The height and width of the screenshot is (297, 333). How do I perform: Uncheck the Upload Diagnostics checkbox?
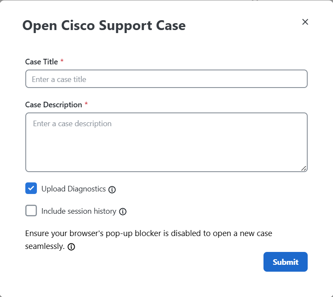pos(31,188)
